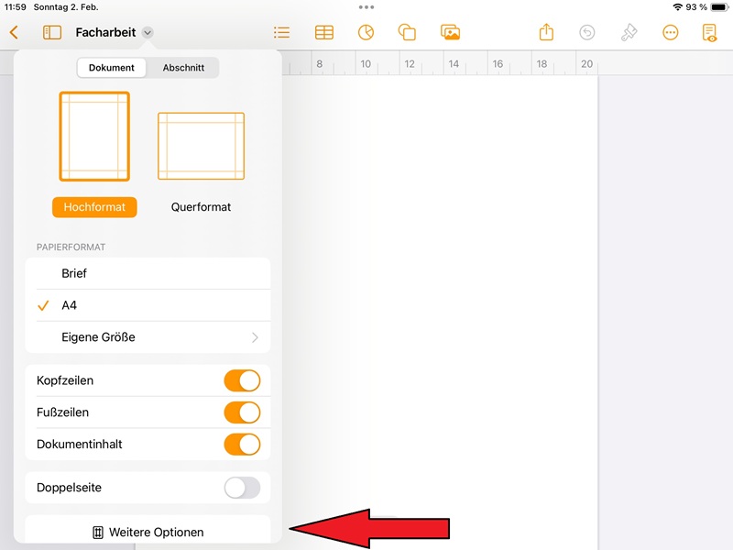Insert a chart with the pie icon

[x=366, y=32]
